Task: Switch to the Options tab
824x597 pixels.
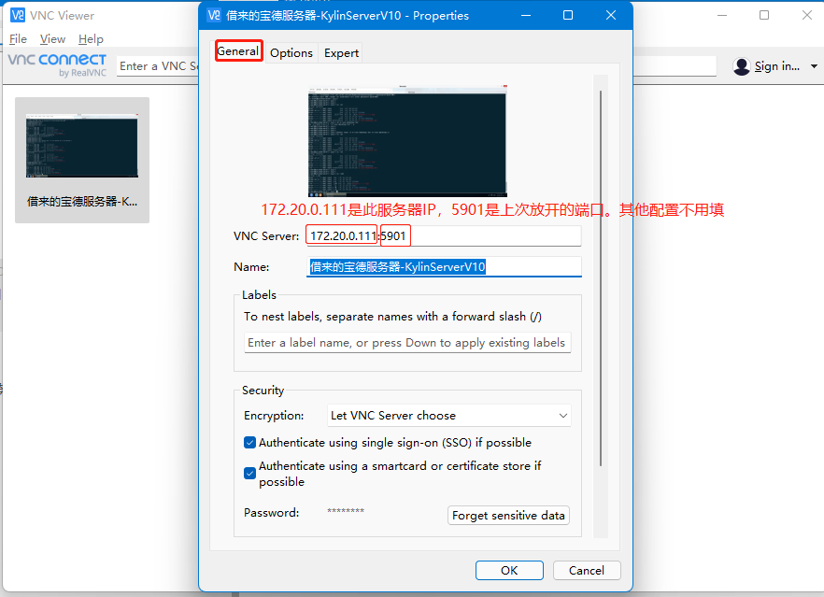Action: click(x=291, y=52)
